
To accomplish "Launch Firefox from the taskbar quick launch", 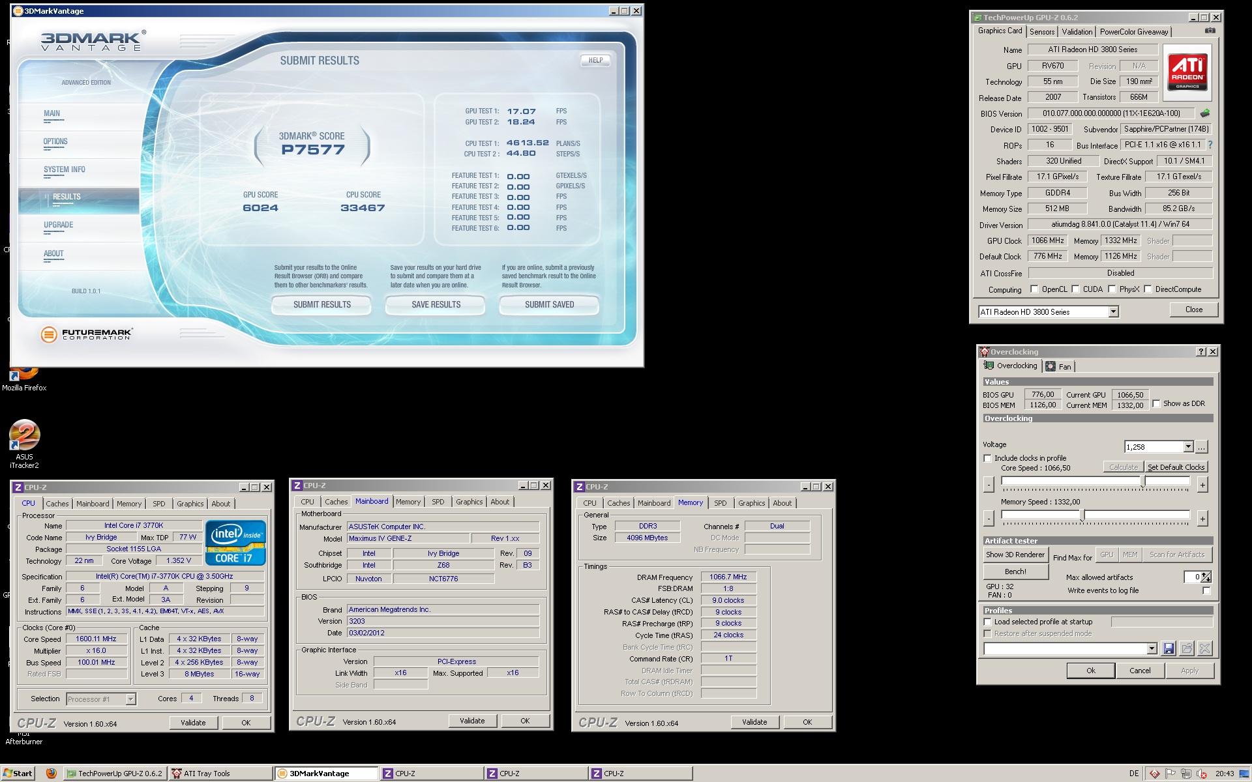I will click(52, 774).
